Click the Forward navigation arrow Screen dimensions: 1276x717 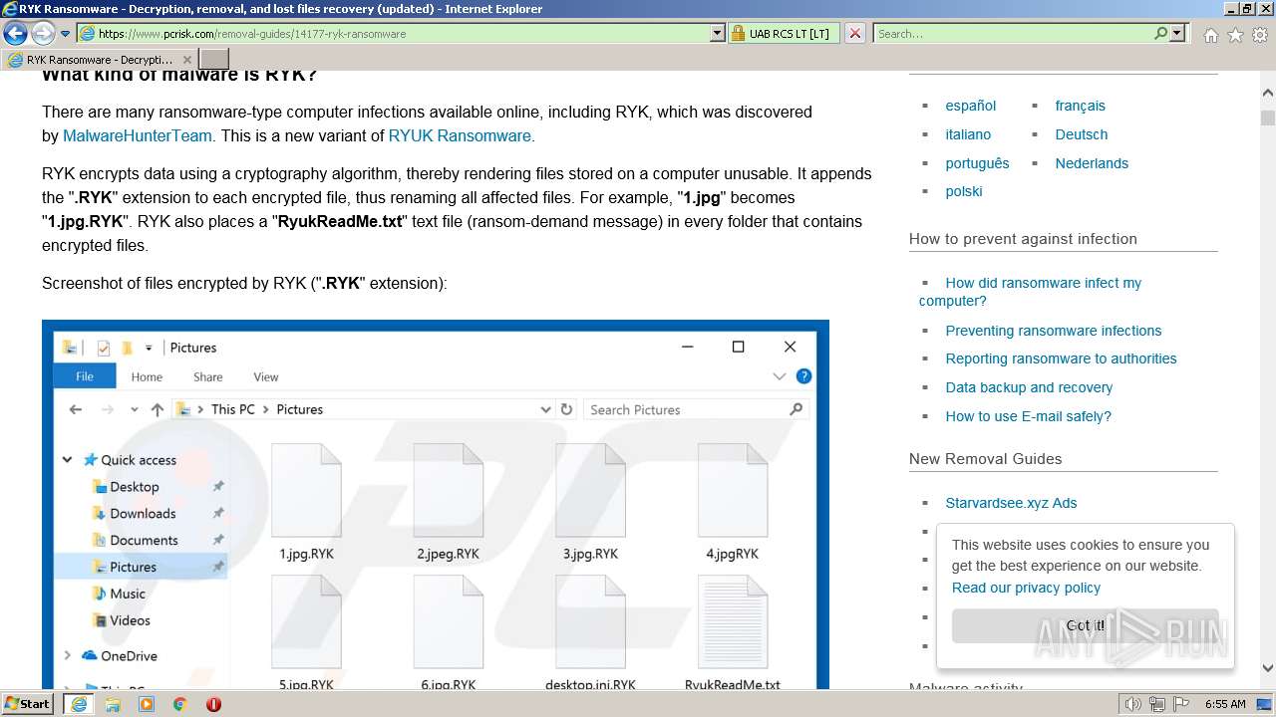click(x=43, y=33)
